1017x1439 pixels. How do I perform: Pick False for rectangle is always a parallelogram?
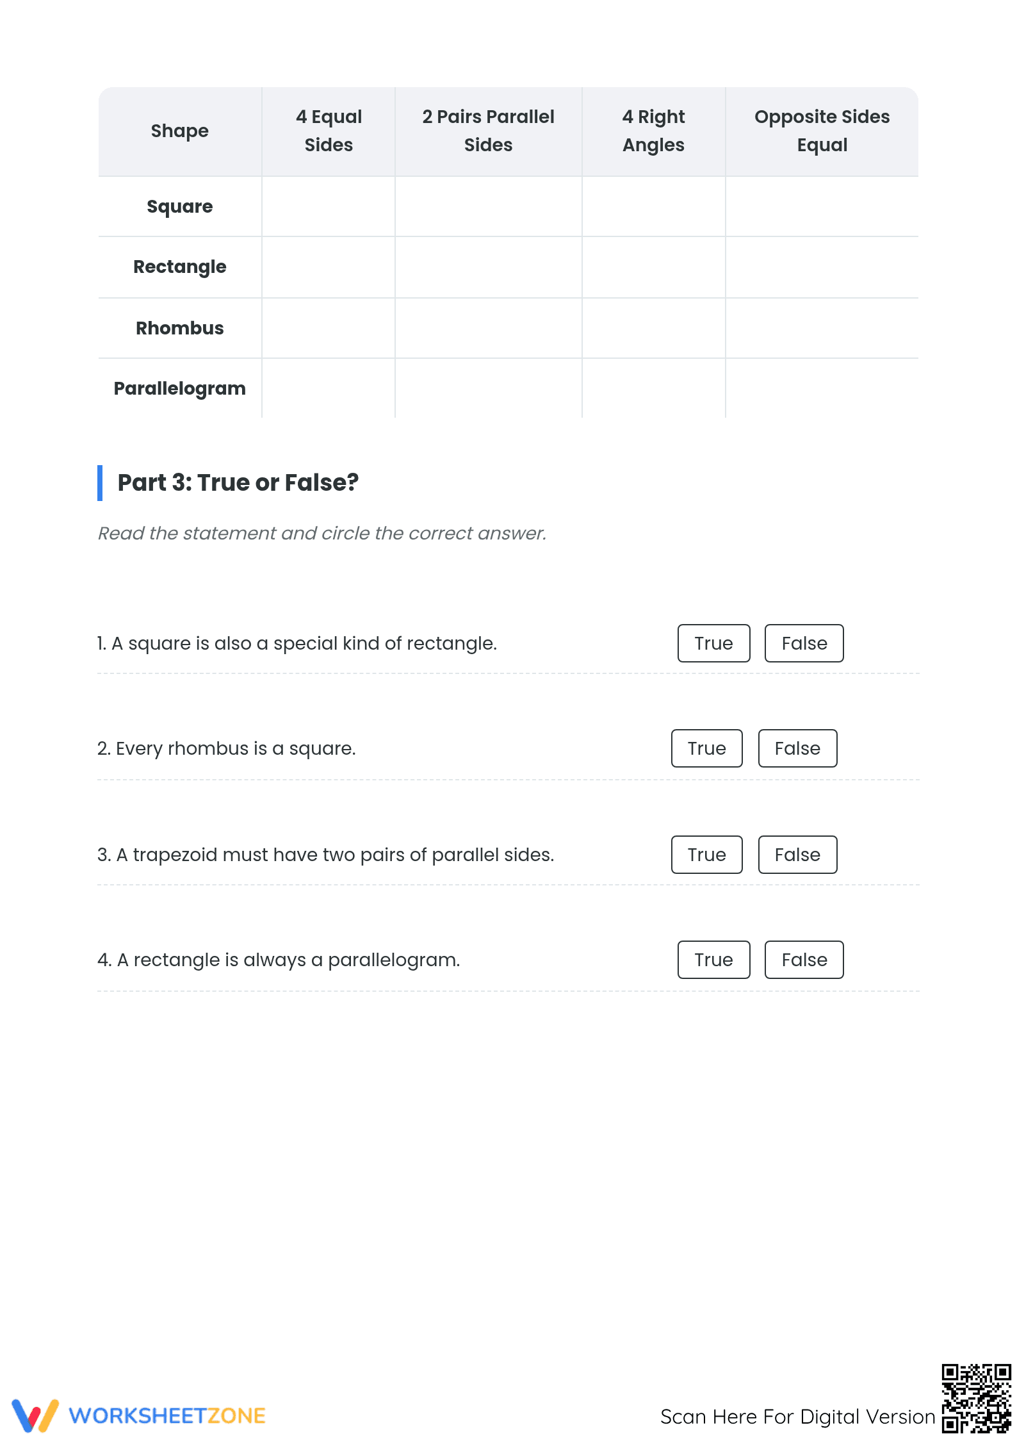[804, 960]
